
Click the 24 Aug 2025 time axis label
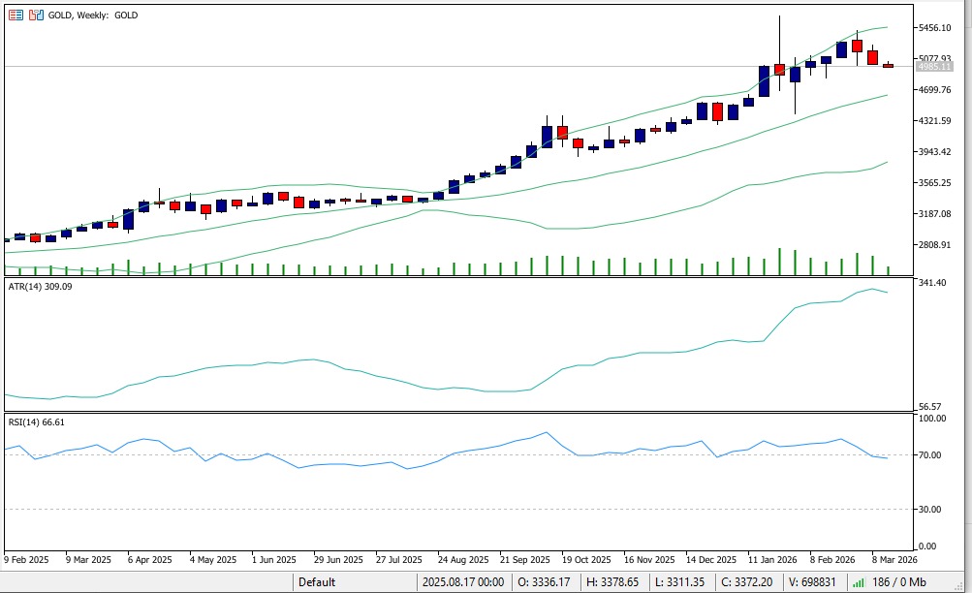(462, 560)
